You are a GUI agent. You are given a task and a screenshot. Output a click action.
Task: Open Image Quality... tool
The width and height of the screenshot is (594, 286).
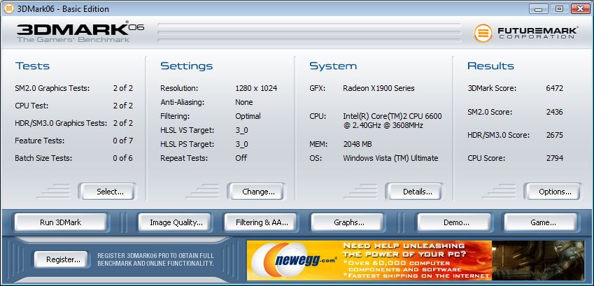pos(176,222)
